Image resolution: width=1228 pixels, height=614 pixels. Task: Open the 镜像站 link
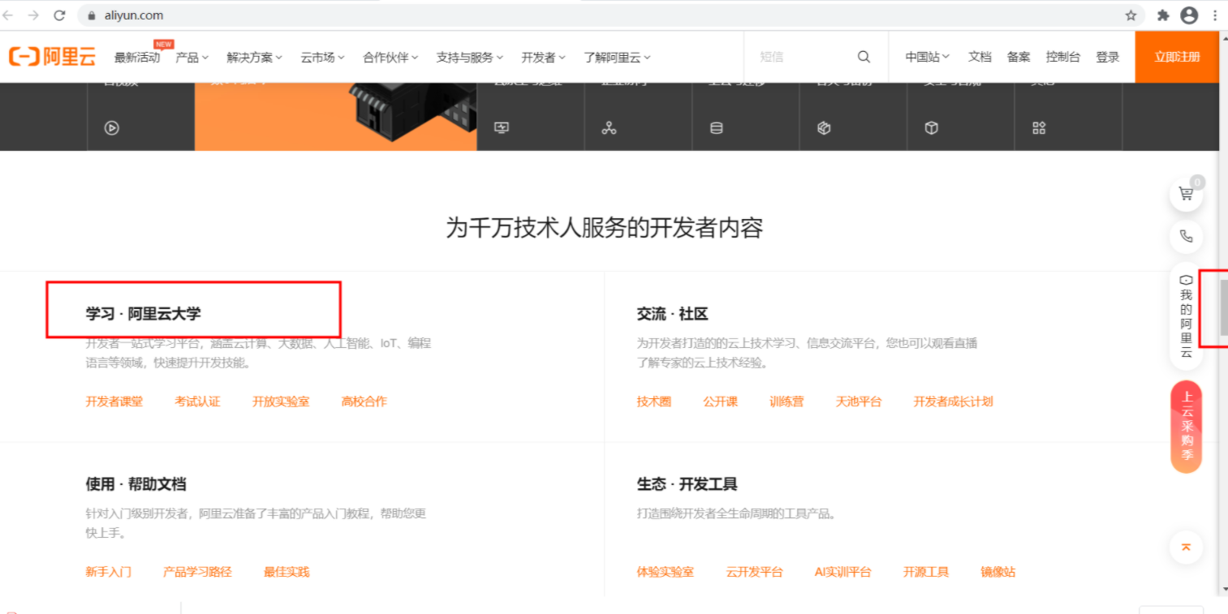pos(997,572)
